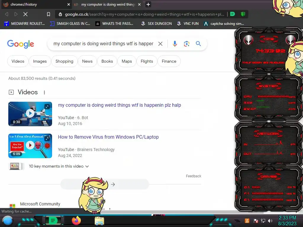Image resolution: width=303 pixels, height=227 pixels.
Task: Clear the search query with X
Action: coord(160,44)
